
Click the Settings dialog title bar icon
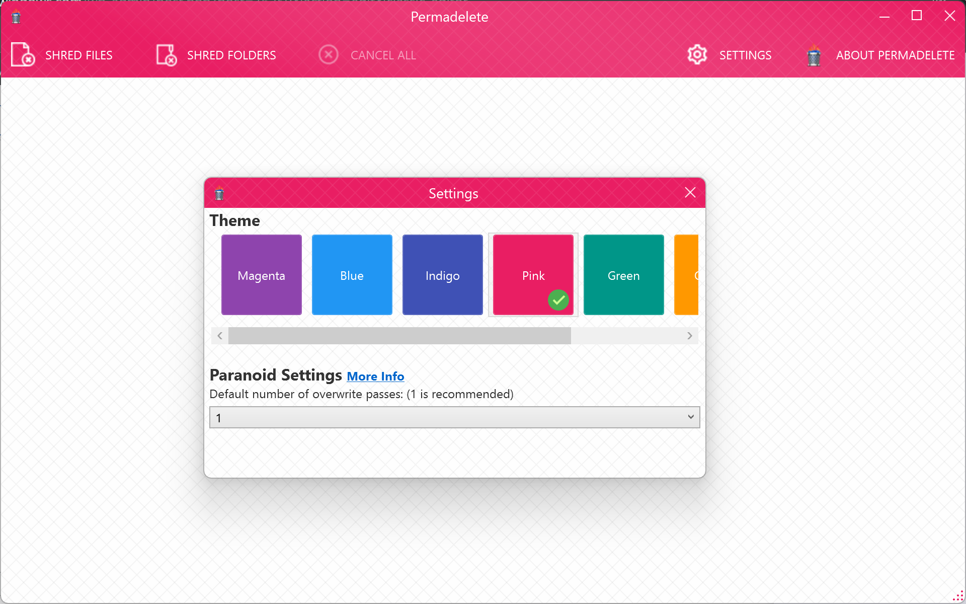(219, 193)
